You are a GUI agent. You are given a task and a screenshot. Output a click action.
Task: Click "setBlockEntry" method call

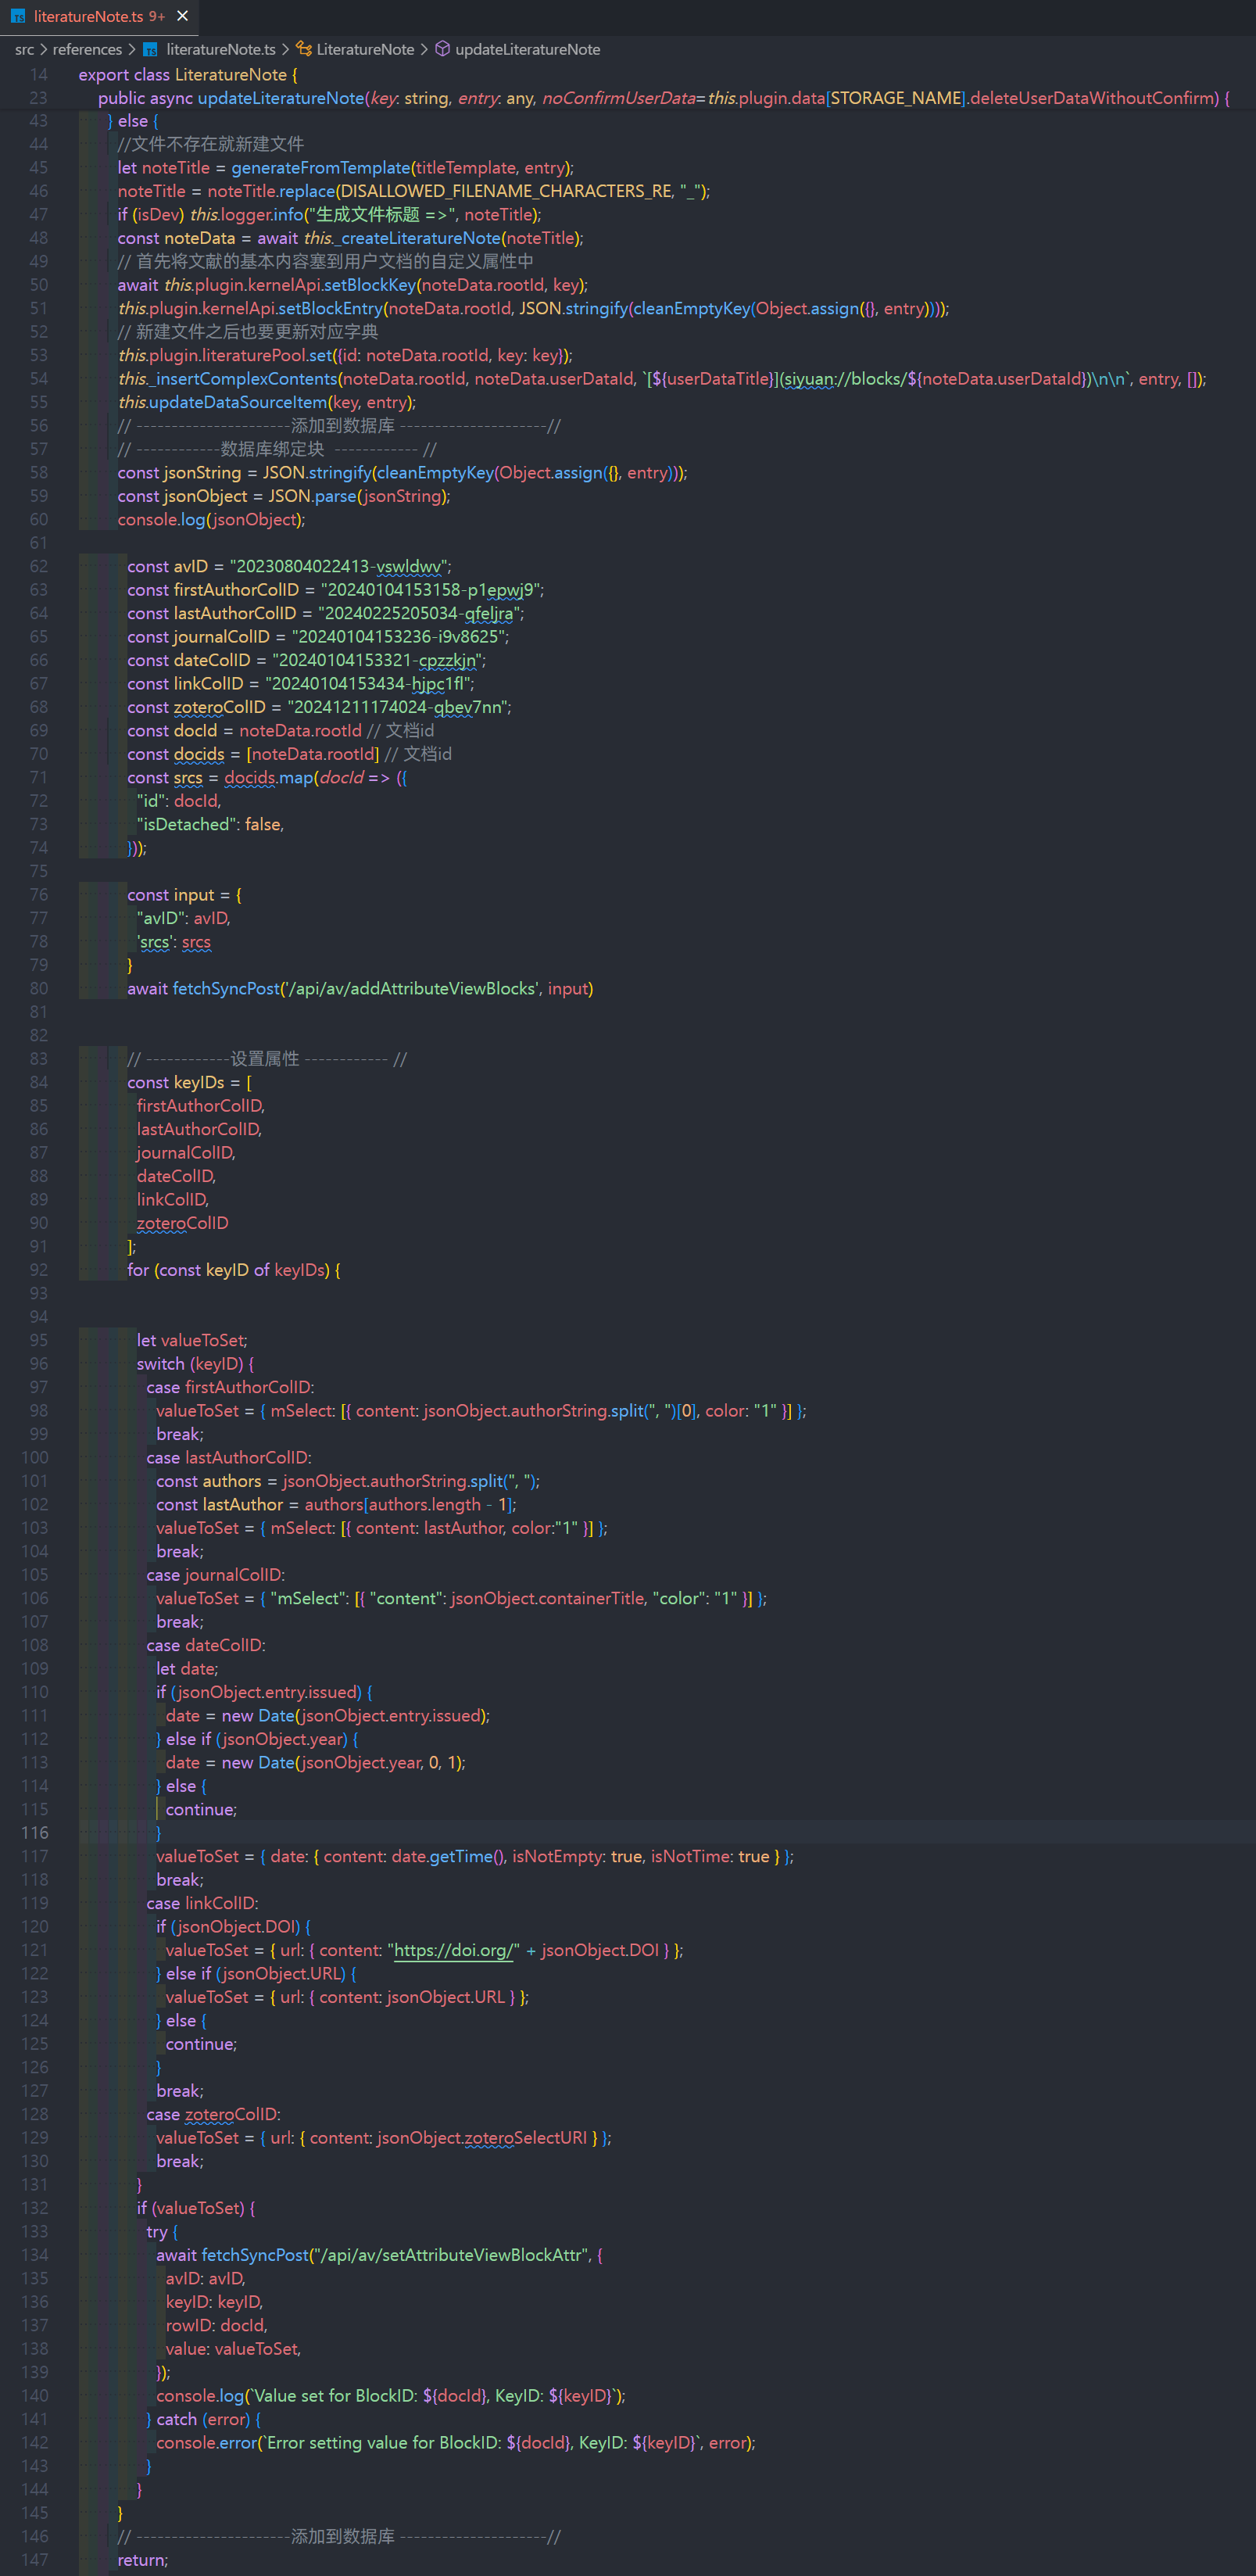[333, 309]
